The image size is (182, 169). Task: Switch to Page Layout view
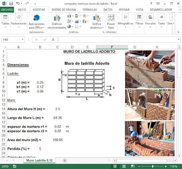coord(124,166)
